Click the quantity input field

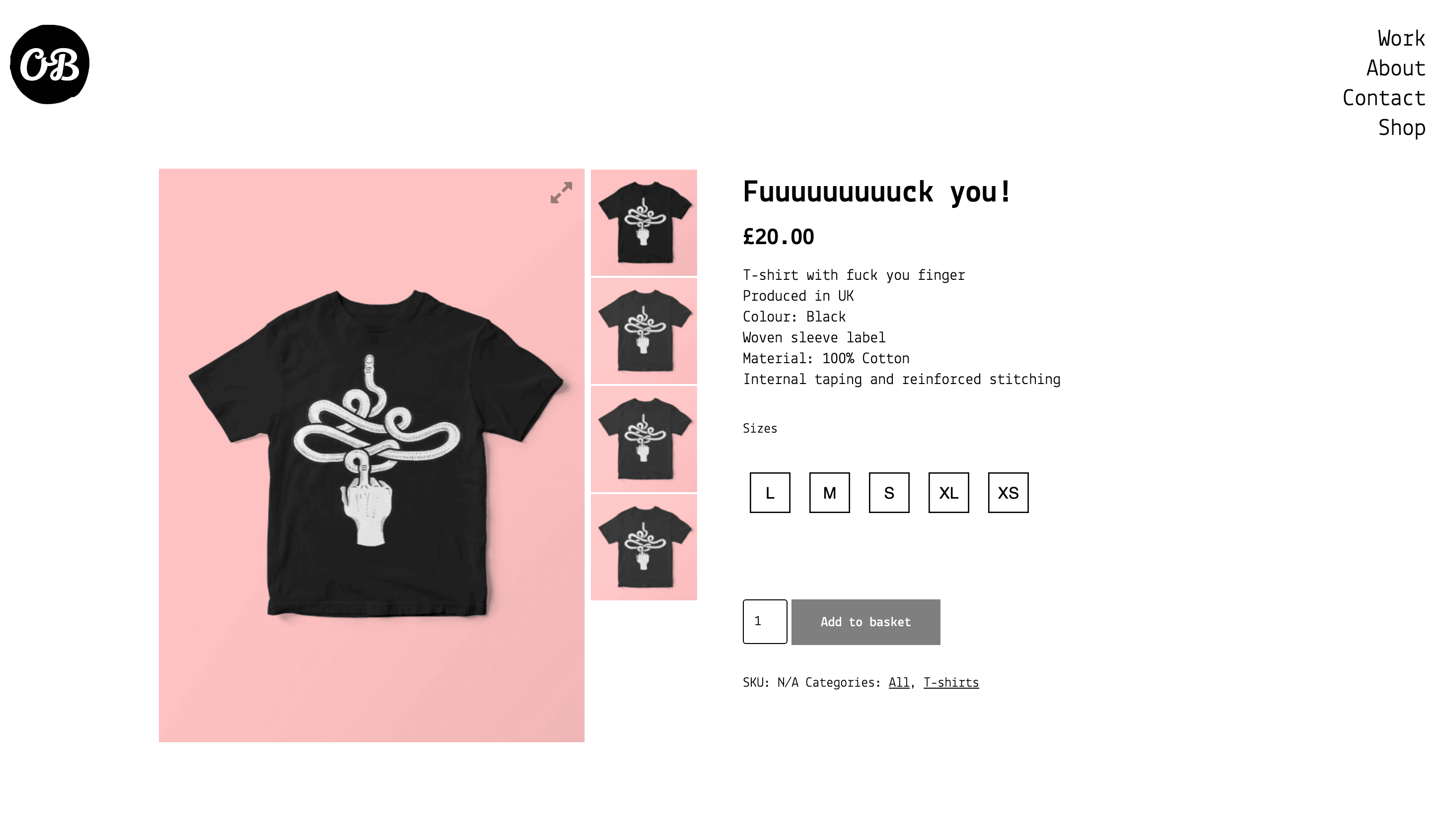[x=765, y=622]
